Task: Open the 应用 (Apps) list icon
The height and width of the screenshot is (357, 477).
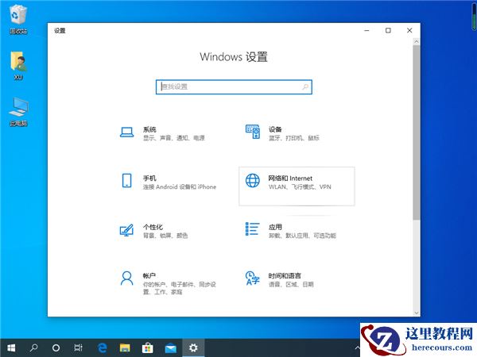Action: (x=253, y=229)
